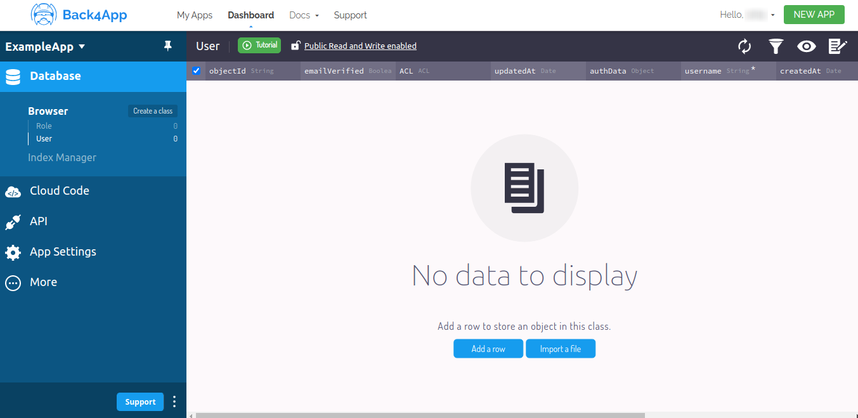The height and width of the screenshot is (418, 858).
Task: Open the API section in the sidebar
Action: [x=38, y=221]
